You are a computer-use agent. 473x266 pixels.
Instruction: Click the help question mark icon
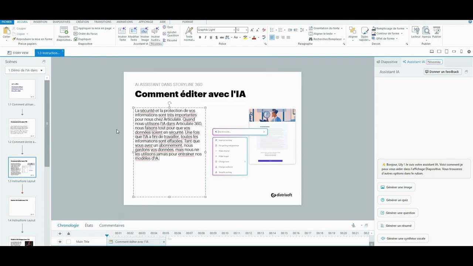tap(470, 22)
